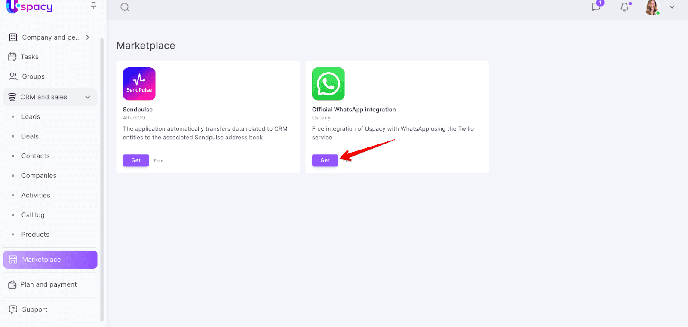
Task: Get the Official WhatsApp integration
Action: [325, 160]
